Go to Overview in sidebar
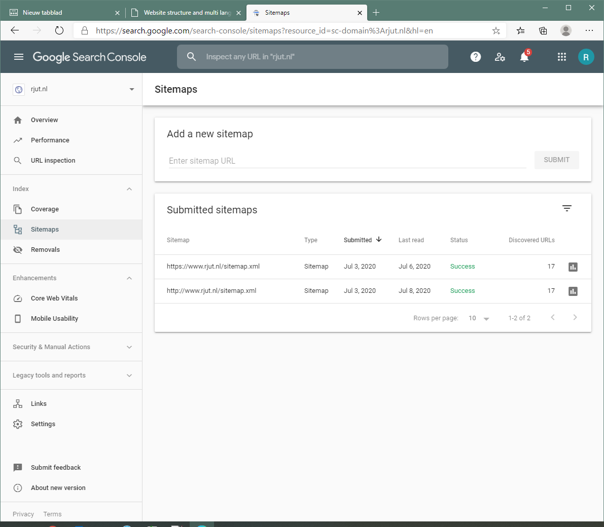 point(72,120)
